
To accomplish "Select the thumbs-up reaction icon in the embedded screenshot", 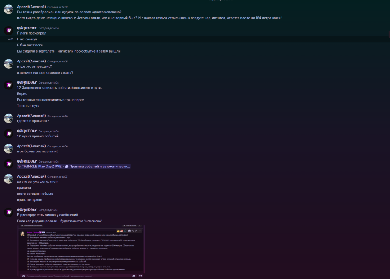I will [118, 231].
